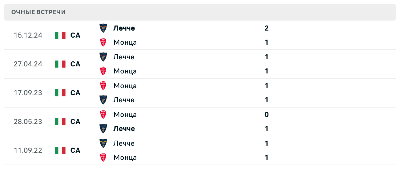The height and width of the screenshot is (171, 400).
Task: Click Monza's score 0 in 28.05.23 match
Action: 267,115
